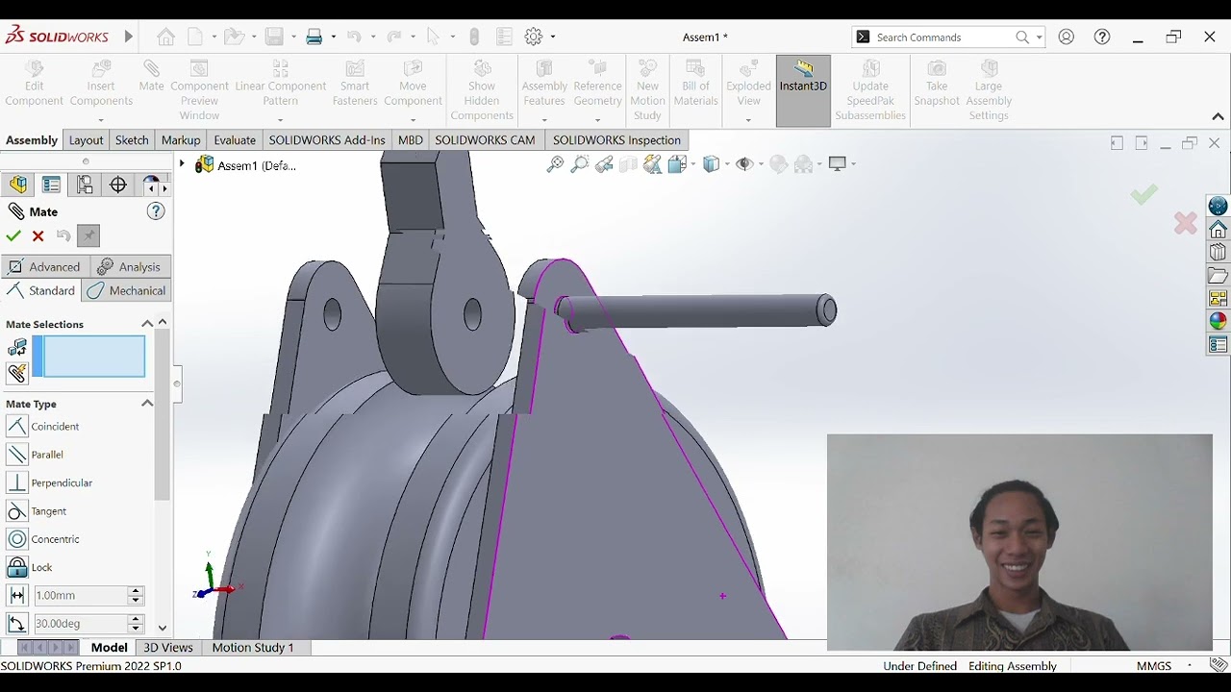Open the Mate help question mark
1231x692 pixels.
pos(156,211)
